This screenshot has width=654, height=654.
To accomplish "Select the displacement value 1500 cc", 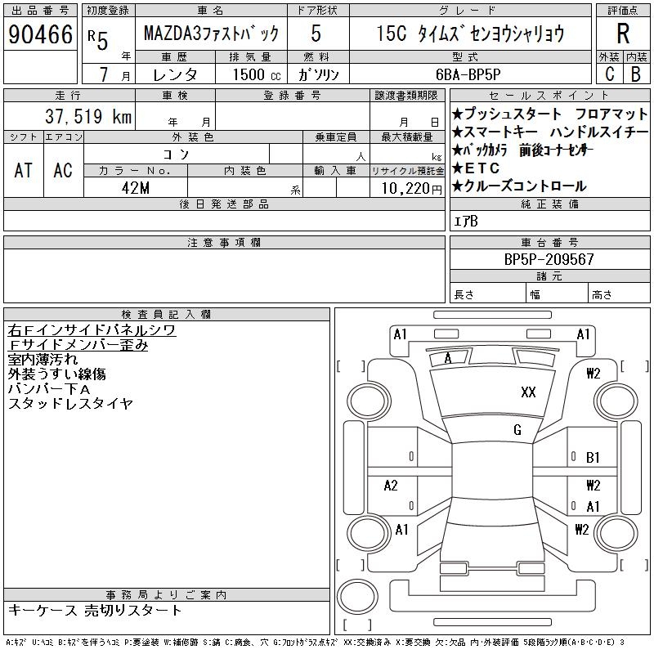I will [256, 74].
